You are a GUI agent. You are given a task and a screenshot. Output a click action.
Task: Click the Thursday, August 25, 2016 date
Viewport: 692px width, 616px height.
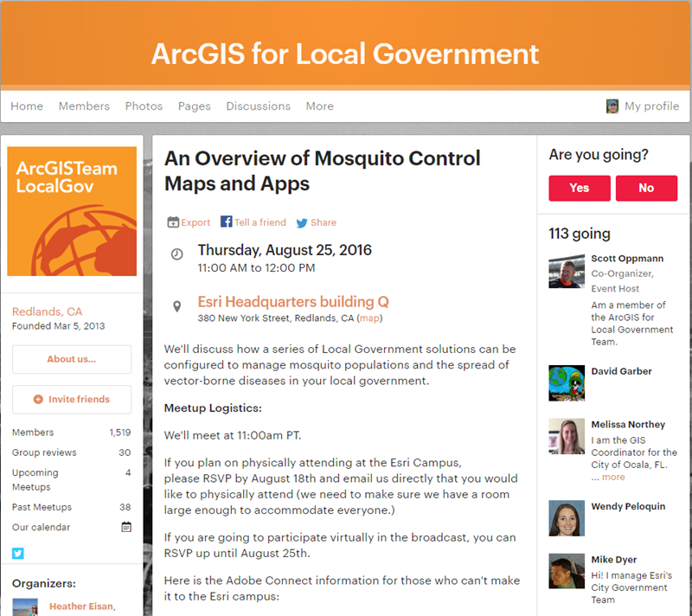click(285, 250)
